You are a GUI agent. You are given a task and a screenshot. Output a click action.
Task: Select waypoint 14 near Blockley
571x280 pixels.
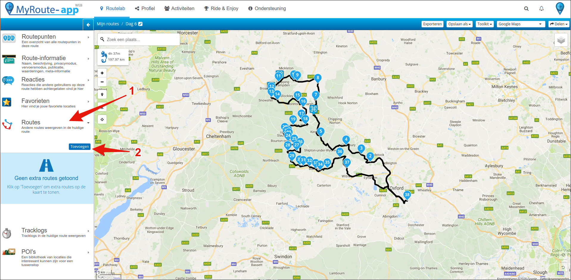point(277,94)
